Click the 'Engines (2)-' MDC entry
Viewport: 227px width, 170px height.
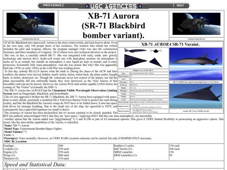point(11,152)
